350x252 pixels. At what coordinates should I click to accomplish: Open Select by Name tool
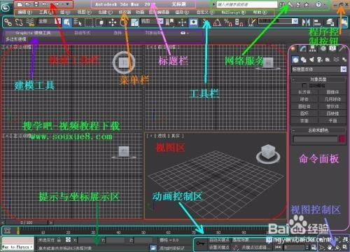(78, 22)
